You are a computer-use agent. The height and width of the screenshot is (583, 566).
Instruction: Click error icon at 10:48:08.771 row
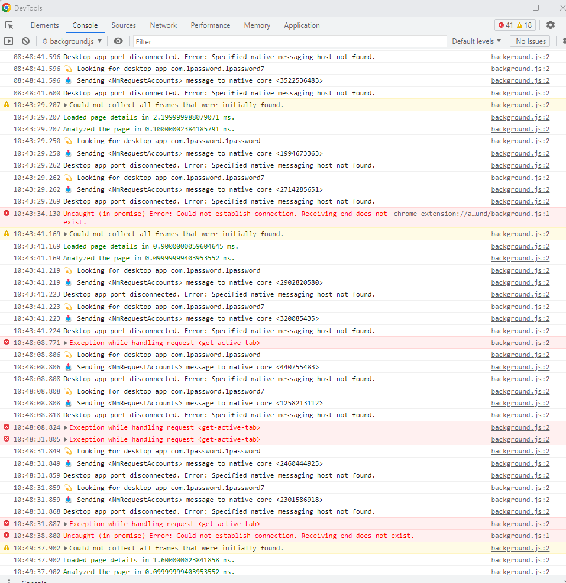coord(7,343)
